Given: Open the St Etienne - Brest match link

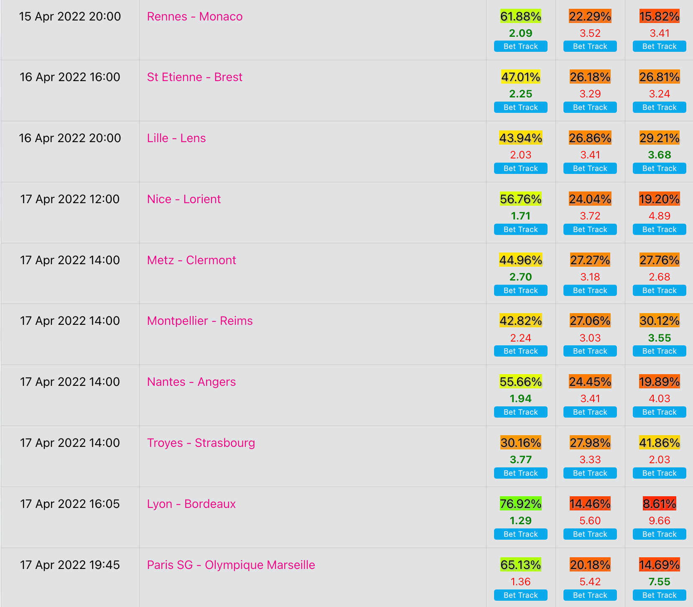Looking at the screenshot, I should pyautogui.click(x=195, y=77).
